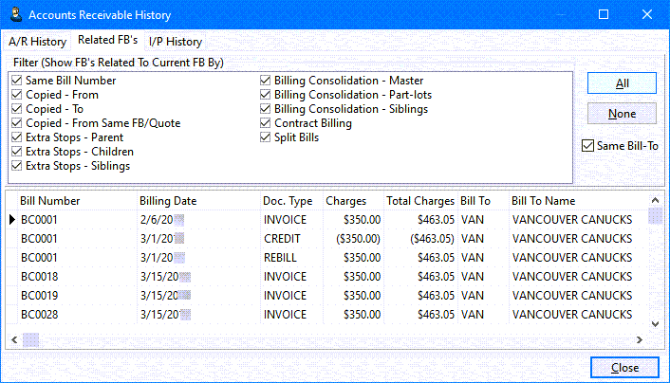Toggle the Same Bill-To checkbox

point(589,145)
